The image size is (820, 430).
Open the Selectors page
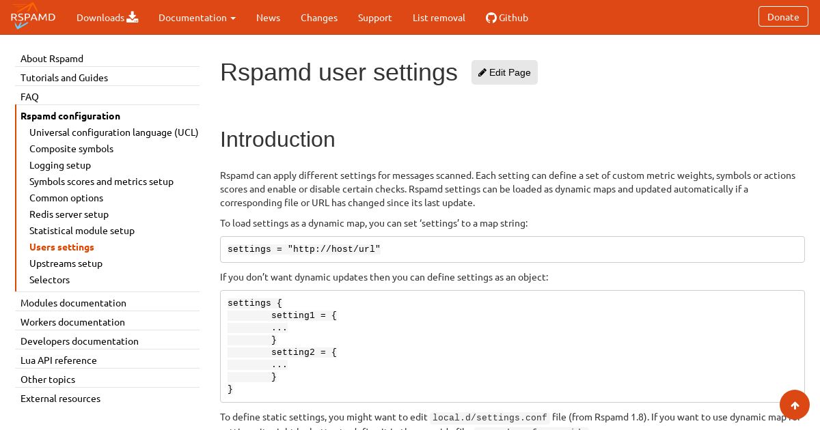point(49,280)
